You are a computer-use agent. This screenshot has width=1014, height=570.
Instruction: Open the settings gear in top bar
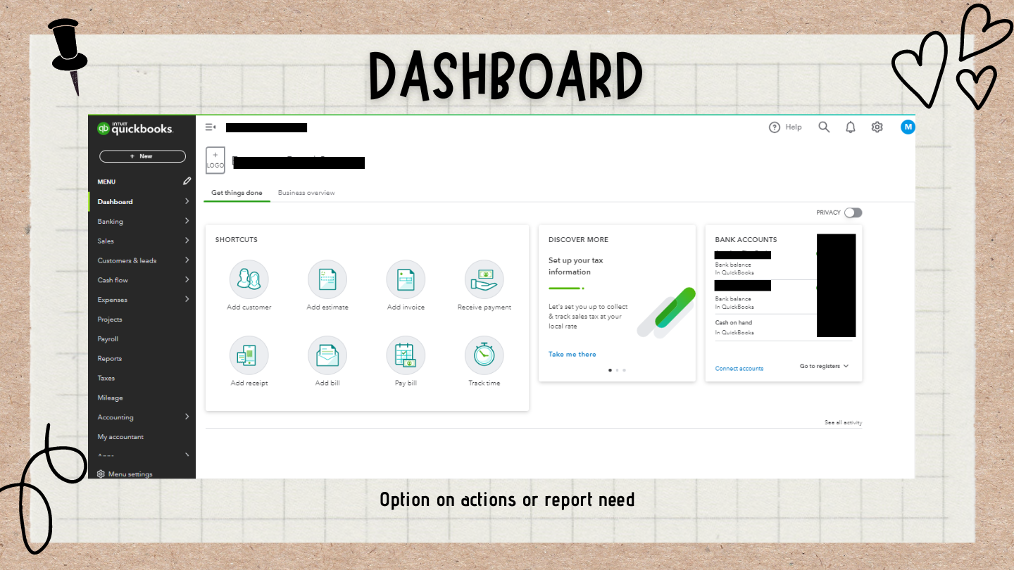point(877,127)
